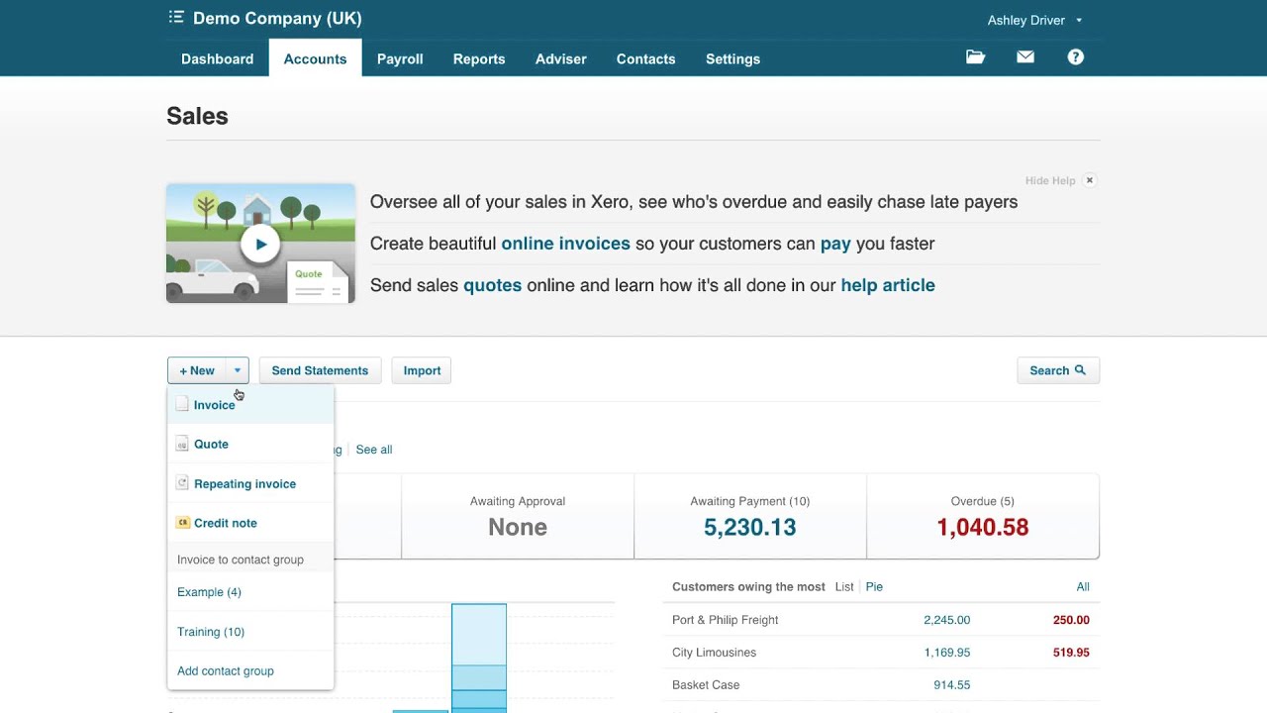The image size is (1267, 713).
Task: Choose the Training (10) contact group
Action: click(x=250, y=632)
